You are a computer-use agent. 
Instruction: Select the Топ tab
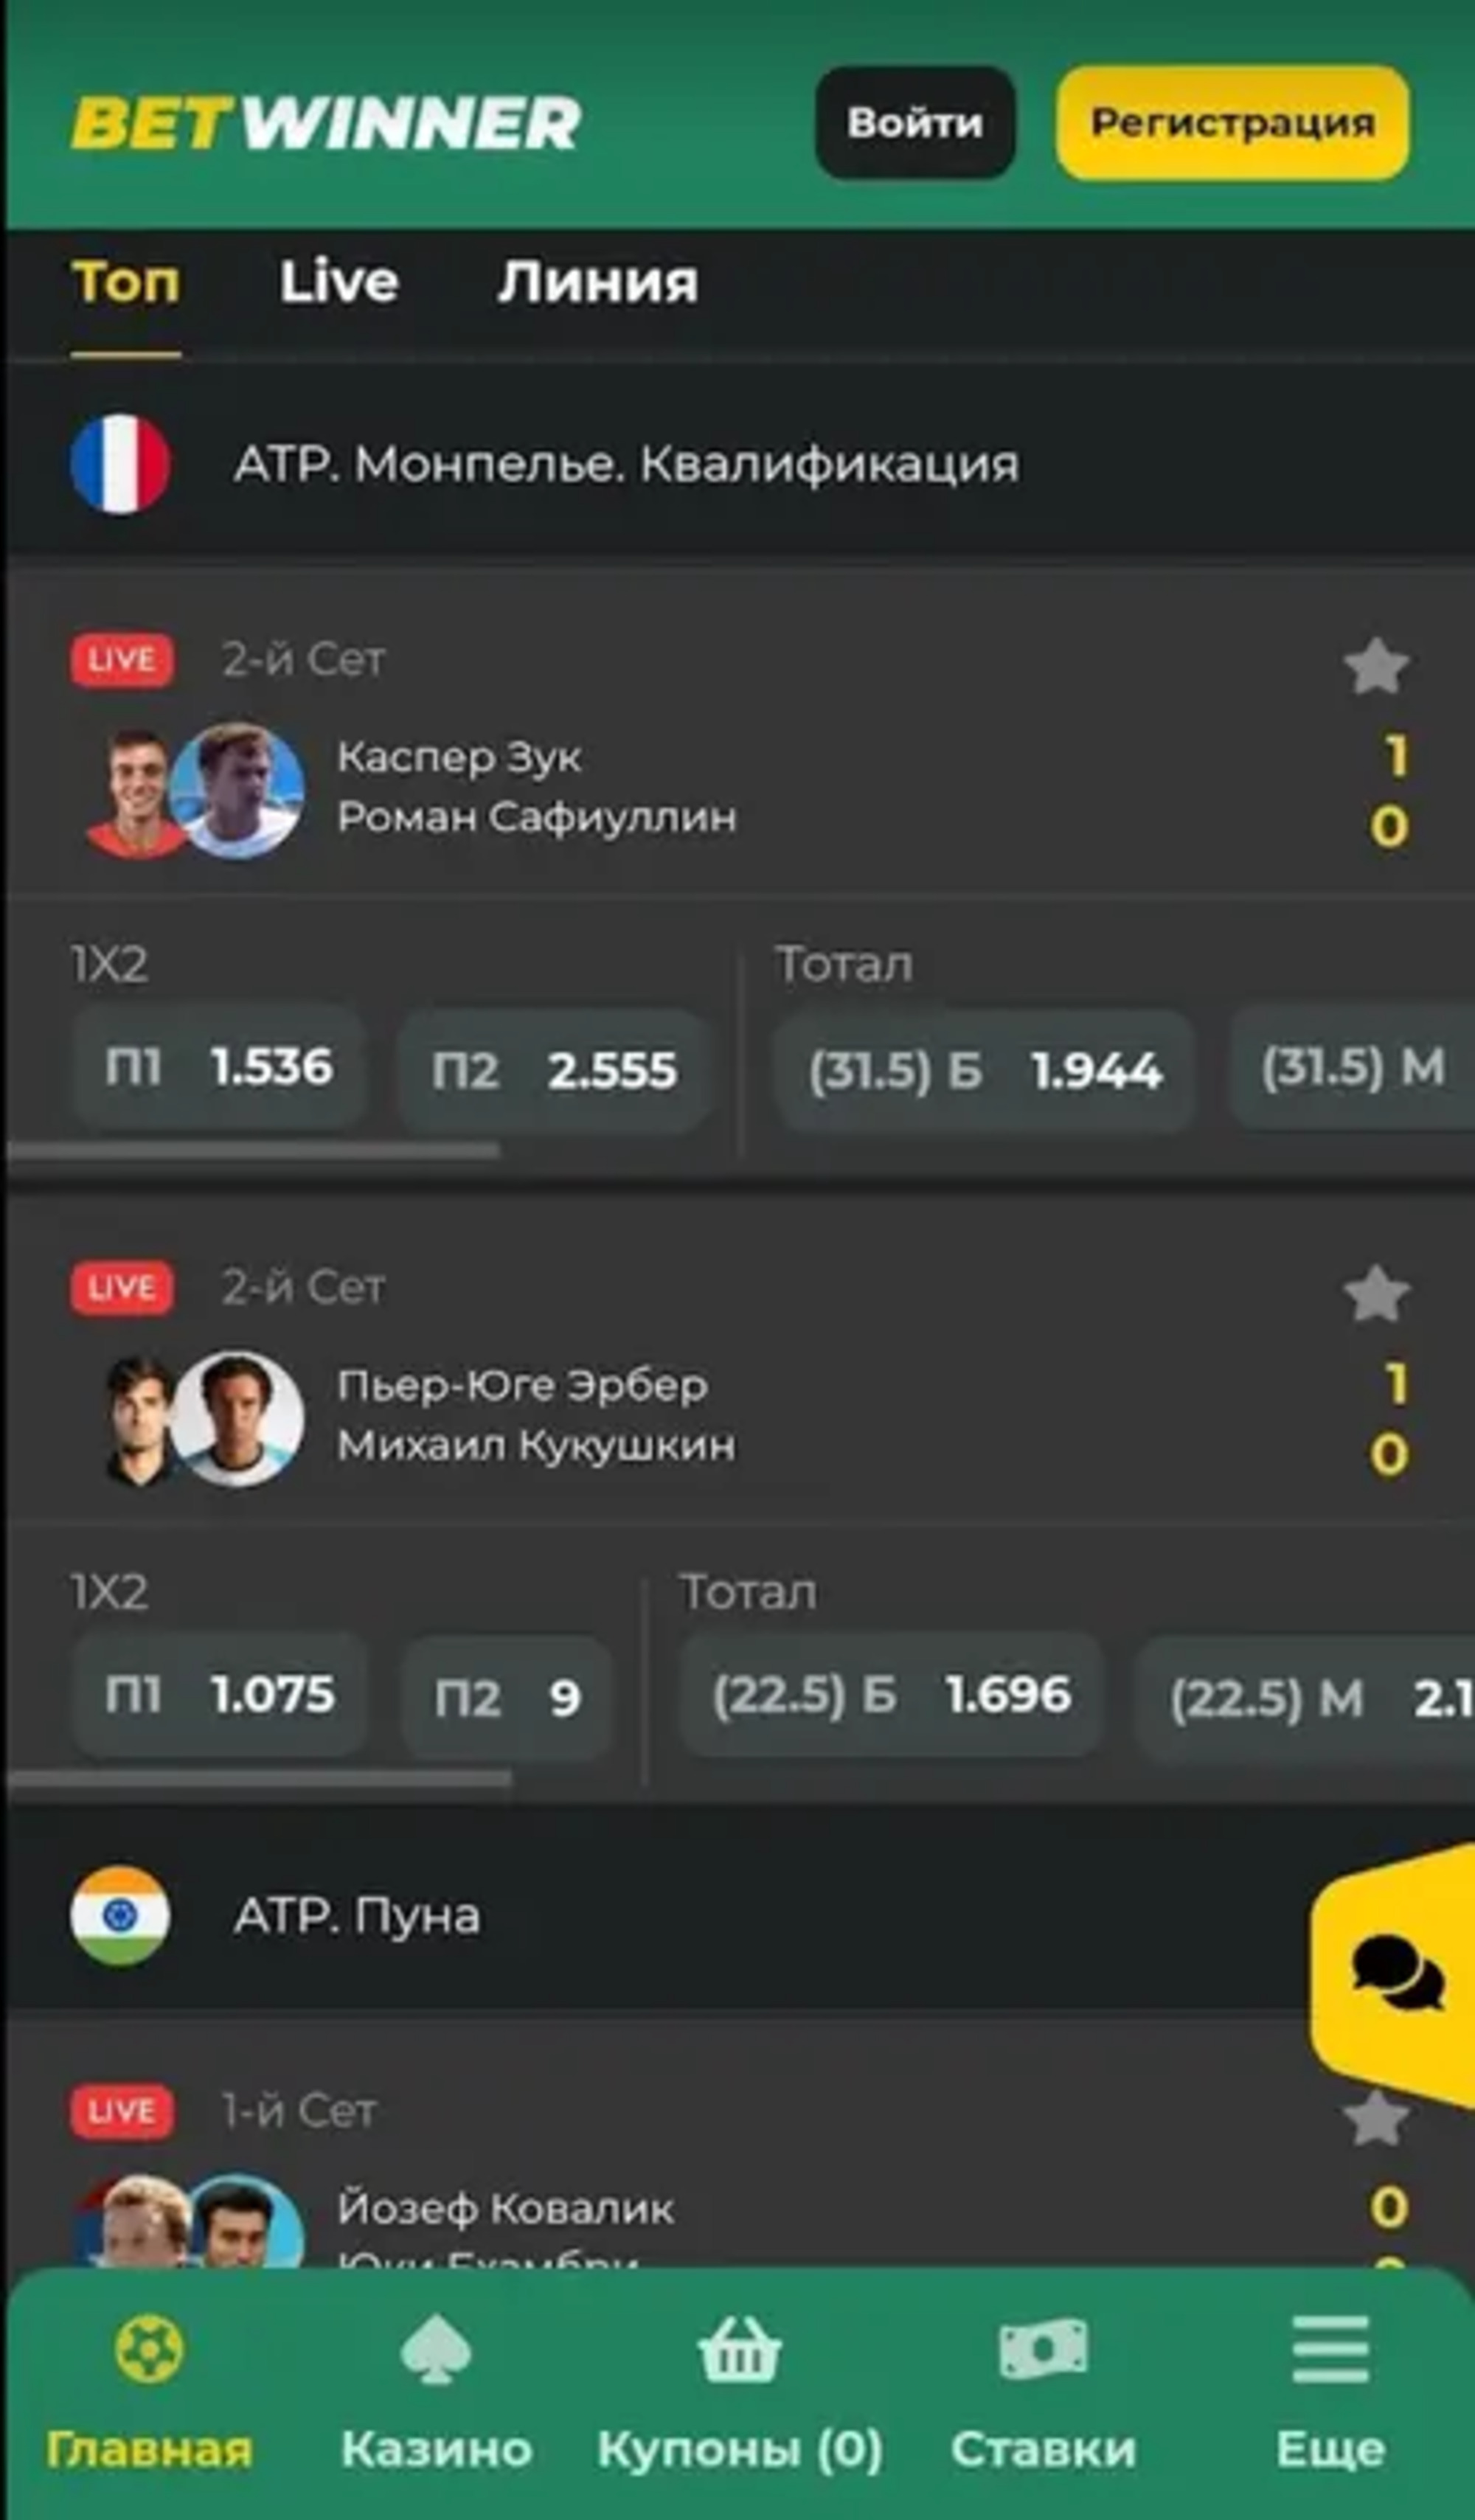tap(126, 282)
